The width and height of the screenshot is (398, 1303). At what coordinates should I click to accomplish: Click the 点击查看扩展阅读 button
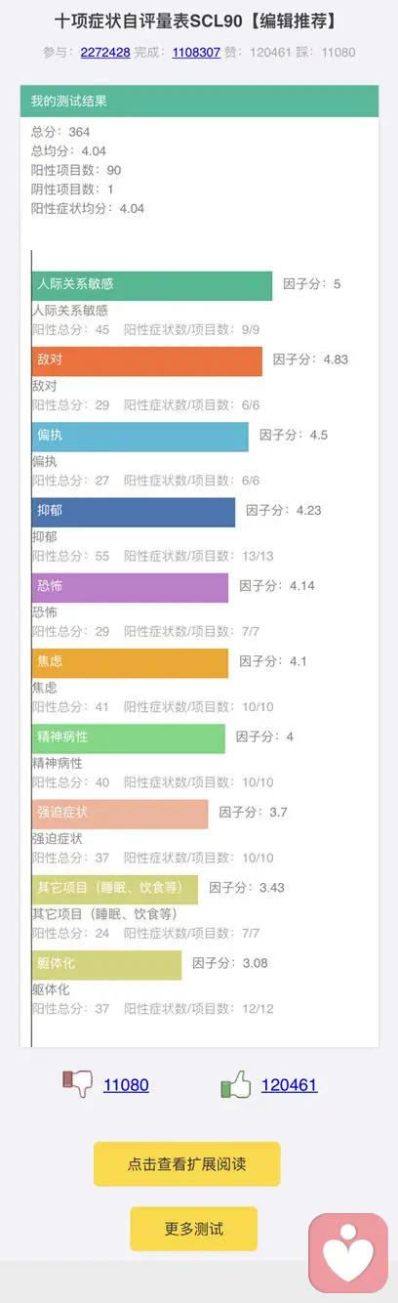[x=186, y=1164]
